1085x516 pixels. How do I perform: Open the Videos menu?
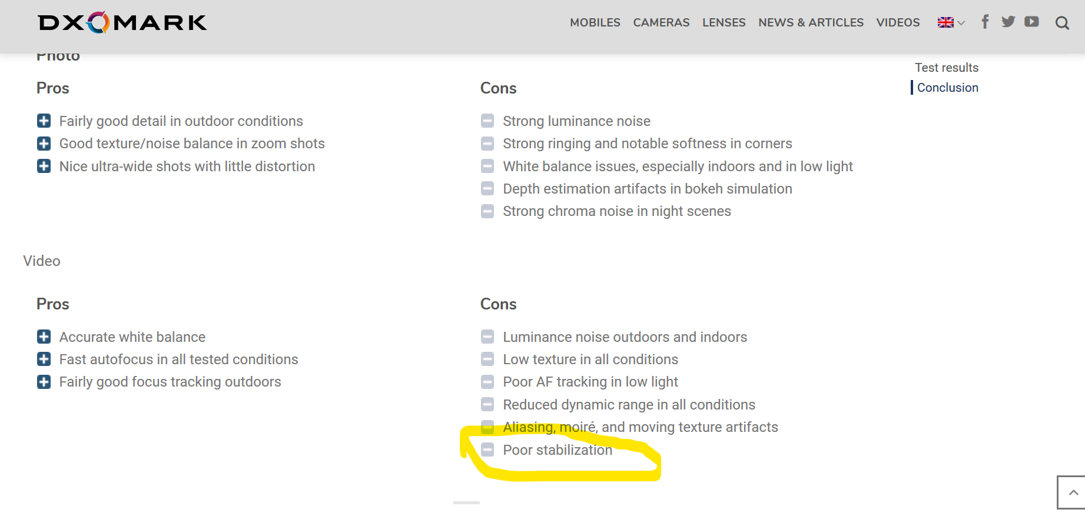(898, 22)
